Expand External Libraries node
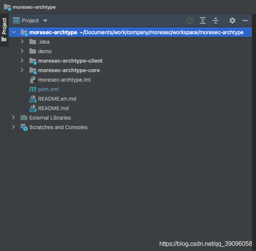 click(x=13, y=117)
